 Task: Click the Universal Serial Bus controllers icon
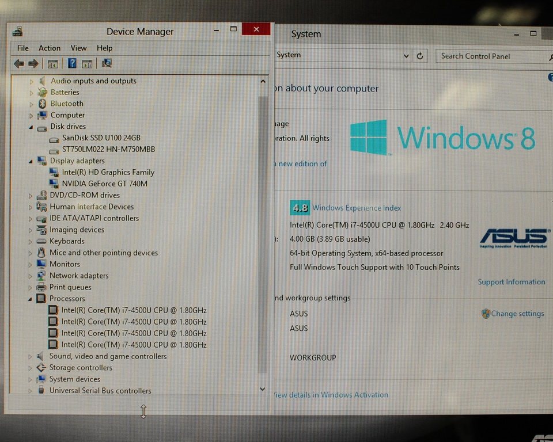point(41,390)
